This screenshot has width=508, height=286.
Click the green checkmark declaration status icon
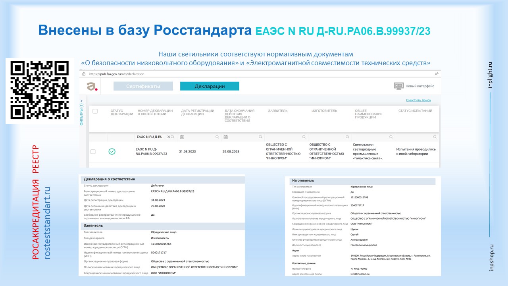click(112, 151)
